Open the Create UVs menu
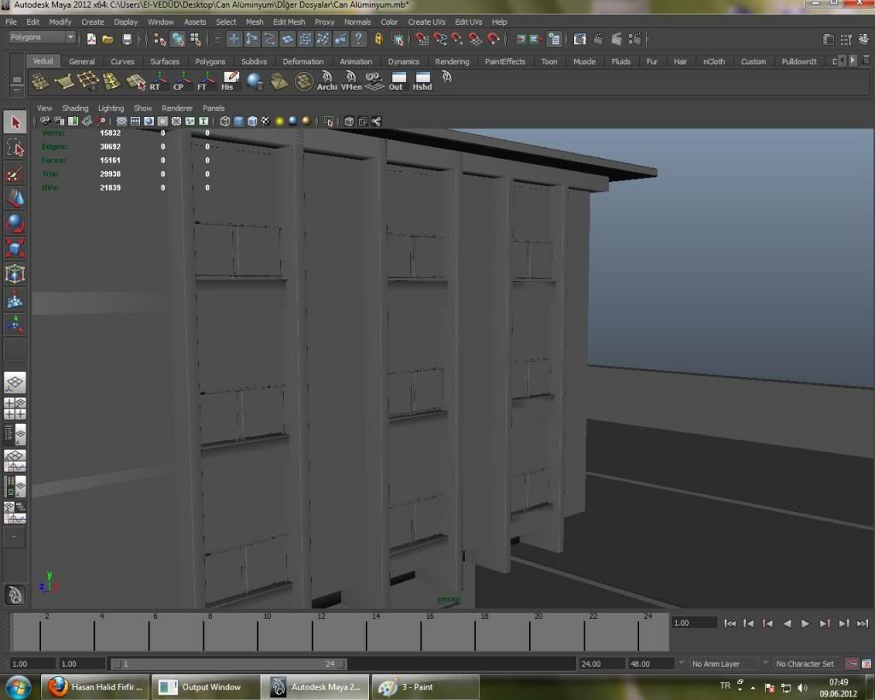The height and width of the screenshot is (700, 875). click(426, 21)
